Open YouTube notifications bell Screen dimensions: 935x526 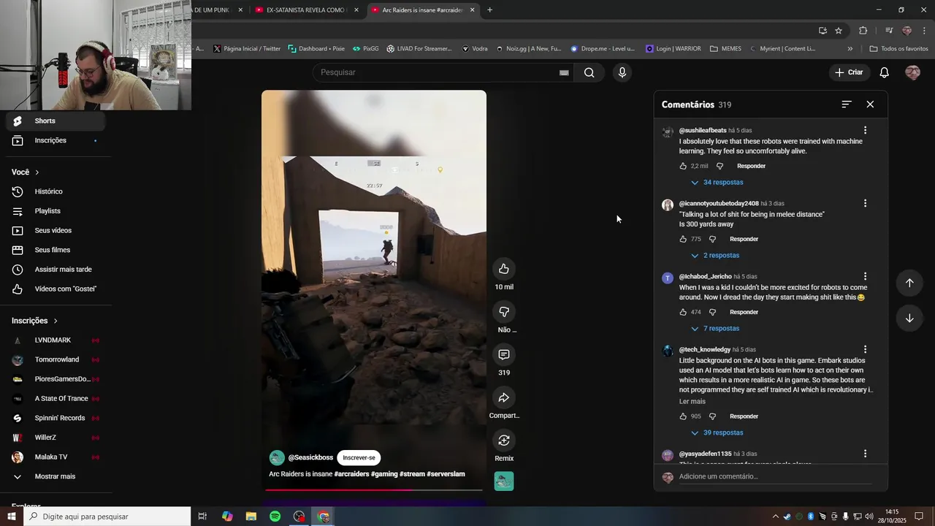884,72
